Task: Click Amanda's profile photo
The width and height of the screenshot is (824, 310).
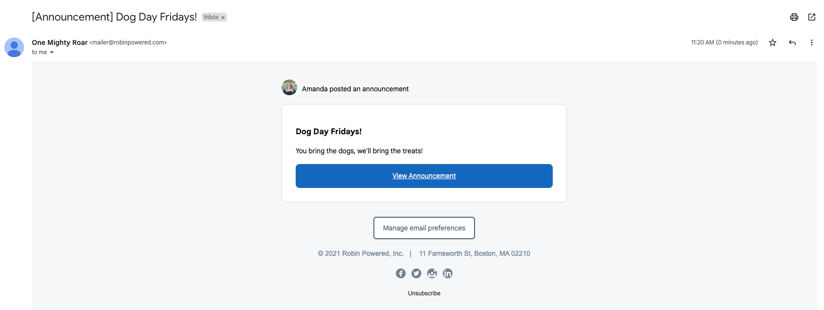Action: click(289, 87)
